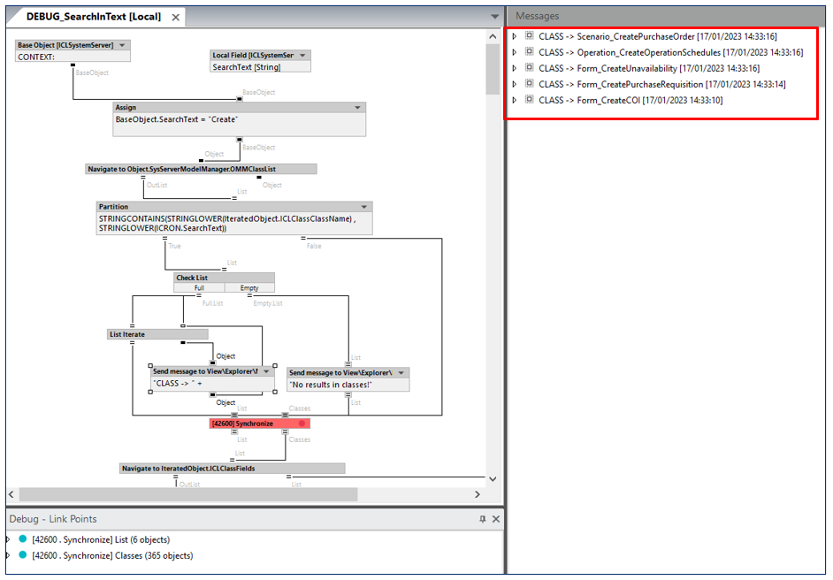
Task: Pin the Debug - Link Points panel
Action: pos(482,519)
